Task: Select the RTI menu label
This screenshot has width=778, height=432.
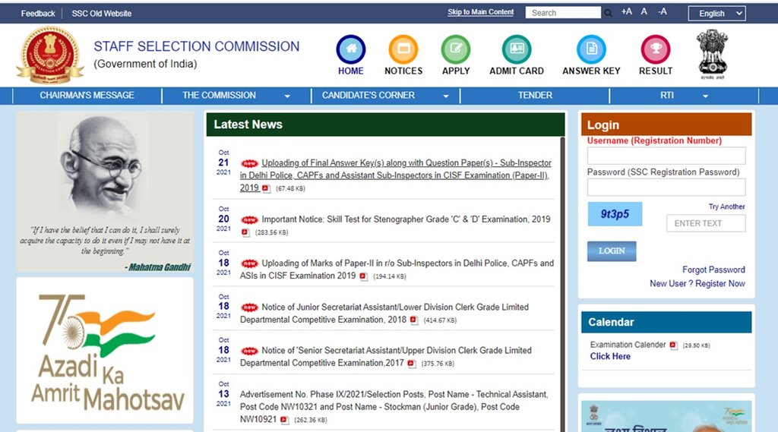Action: click(667, 95)
